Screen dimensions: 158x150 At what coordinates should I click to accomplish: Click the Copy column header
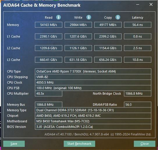[108, 18]
